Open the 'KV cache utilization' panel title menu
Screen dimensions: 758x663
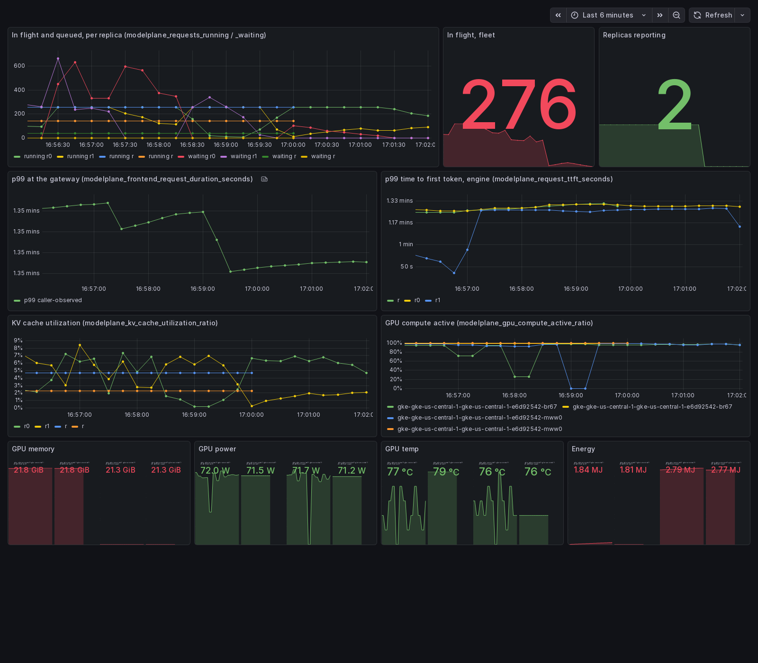tap(115, 323)
